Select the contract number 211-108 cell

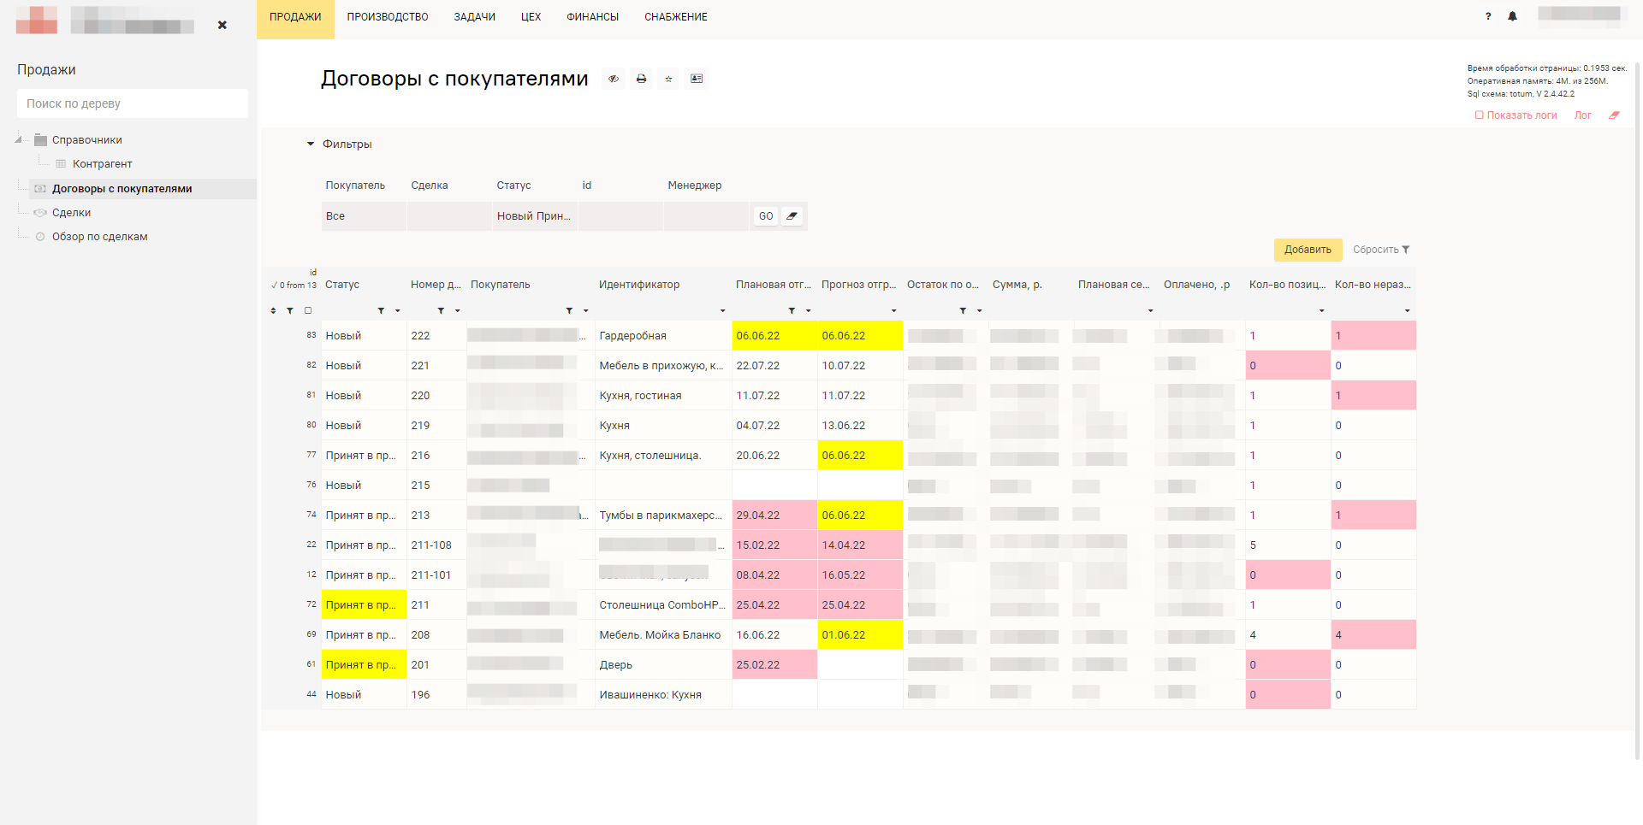436,545
